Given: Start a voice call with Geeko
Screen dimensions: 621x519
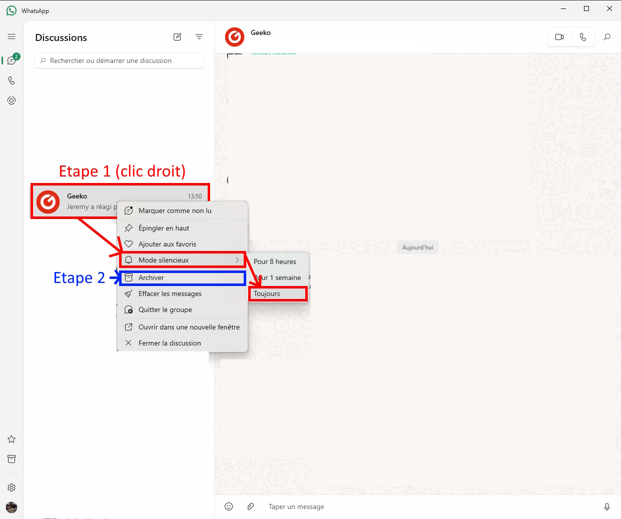Looking at the screenshot, I should coord(583,37).
